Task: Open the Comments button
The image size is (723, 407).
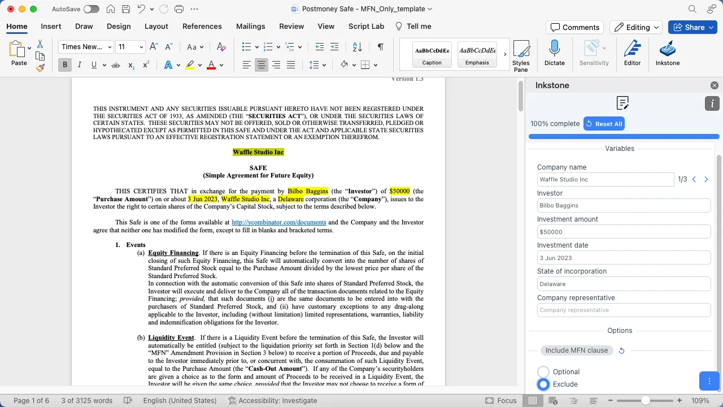Action: pyautogui.click(x=575, y=27)
